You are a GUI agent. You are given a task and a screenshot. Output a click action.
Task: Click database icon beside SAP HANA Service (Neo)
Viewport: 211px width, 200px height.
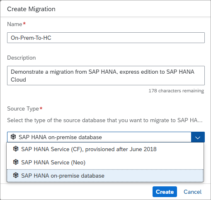[x=16, y=162]
